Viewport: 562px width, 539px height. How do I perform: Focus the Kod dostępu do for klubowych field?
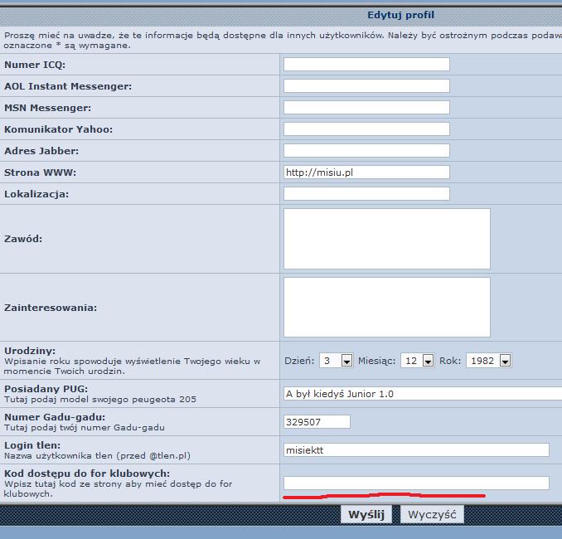[x=416, y=483]
